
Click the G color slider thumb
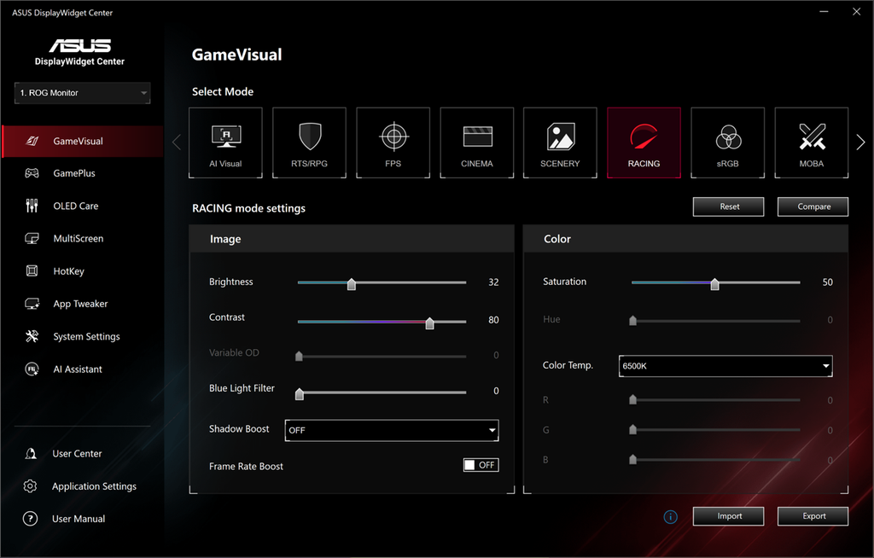click(632, 430)
